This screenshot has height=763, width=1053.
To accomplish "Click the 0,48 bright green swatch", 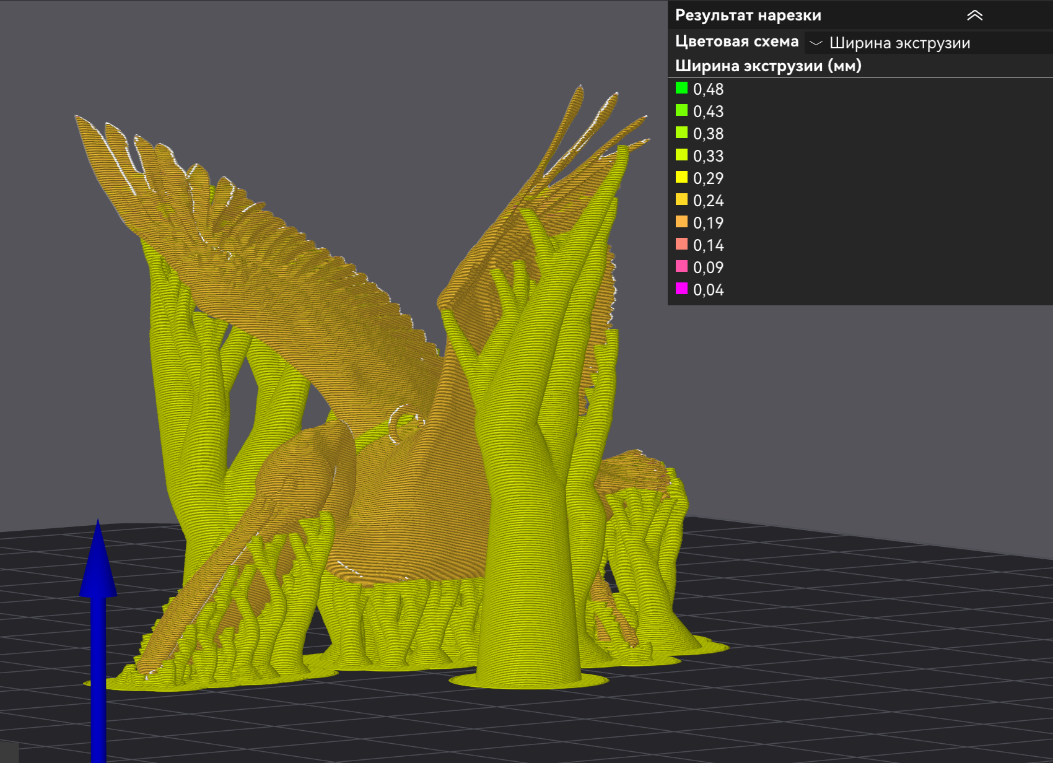I will 681,88.
